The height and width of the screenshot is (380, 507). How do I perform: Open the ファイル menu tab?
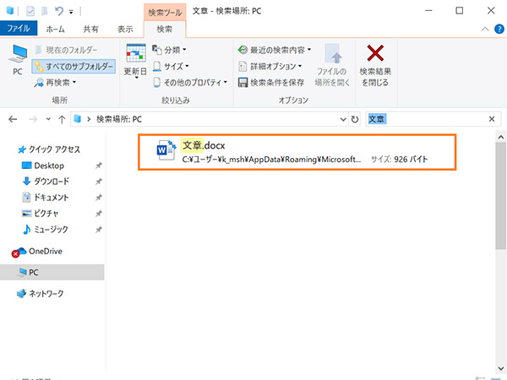click(19, 29)
